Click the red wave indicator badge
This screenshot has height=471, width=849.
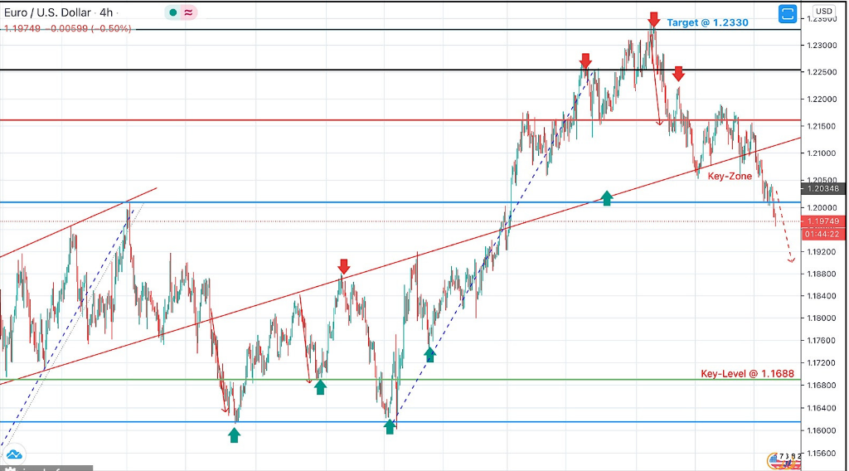[189, 12]
